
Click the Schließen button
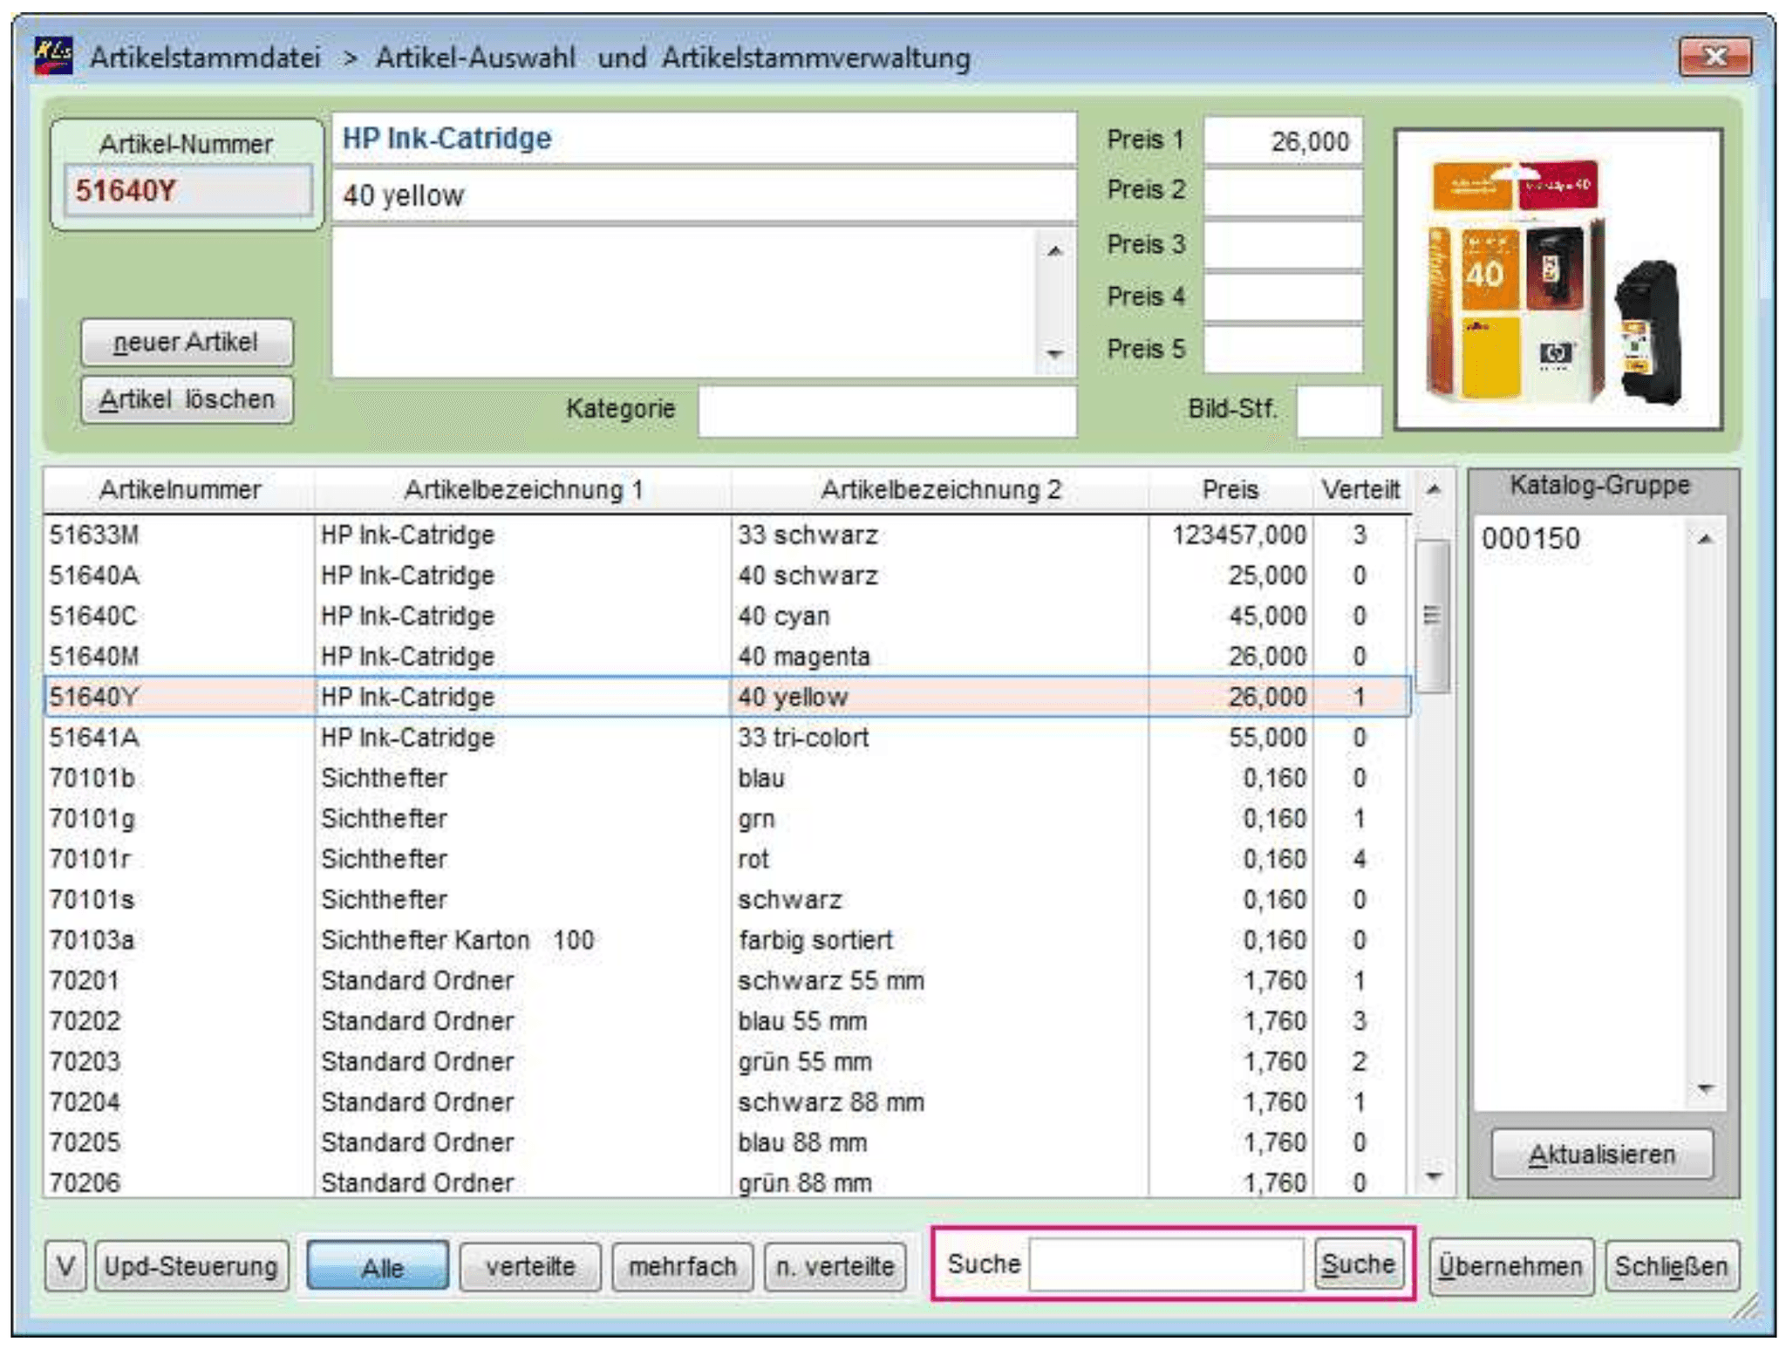point(1671,1266)
